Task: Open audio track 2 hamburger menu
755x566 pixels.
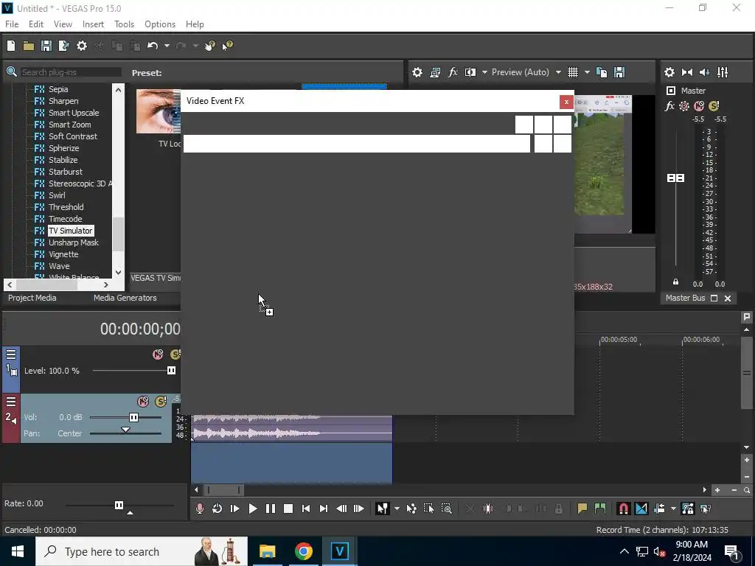Action: coord(11,402)
